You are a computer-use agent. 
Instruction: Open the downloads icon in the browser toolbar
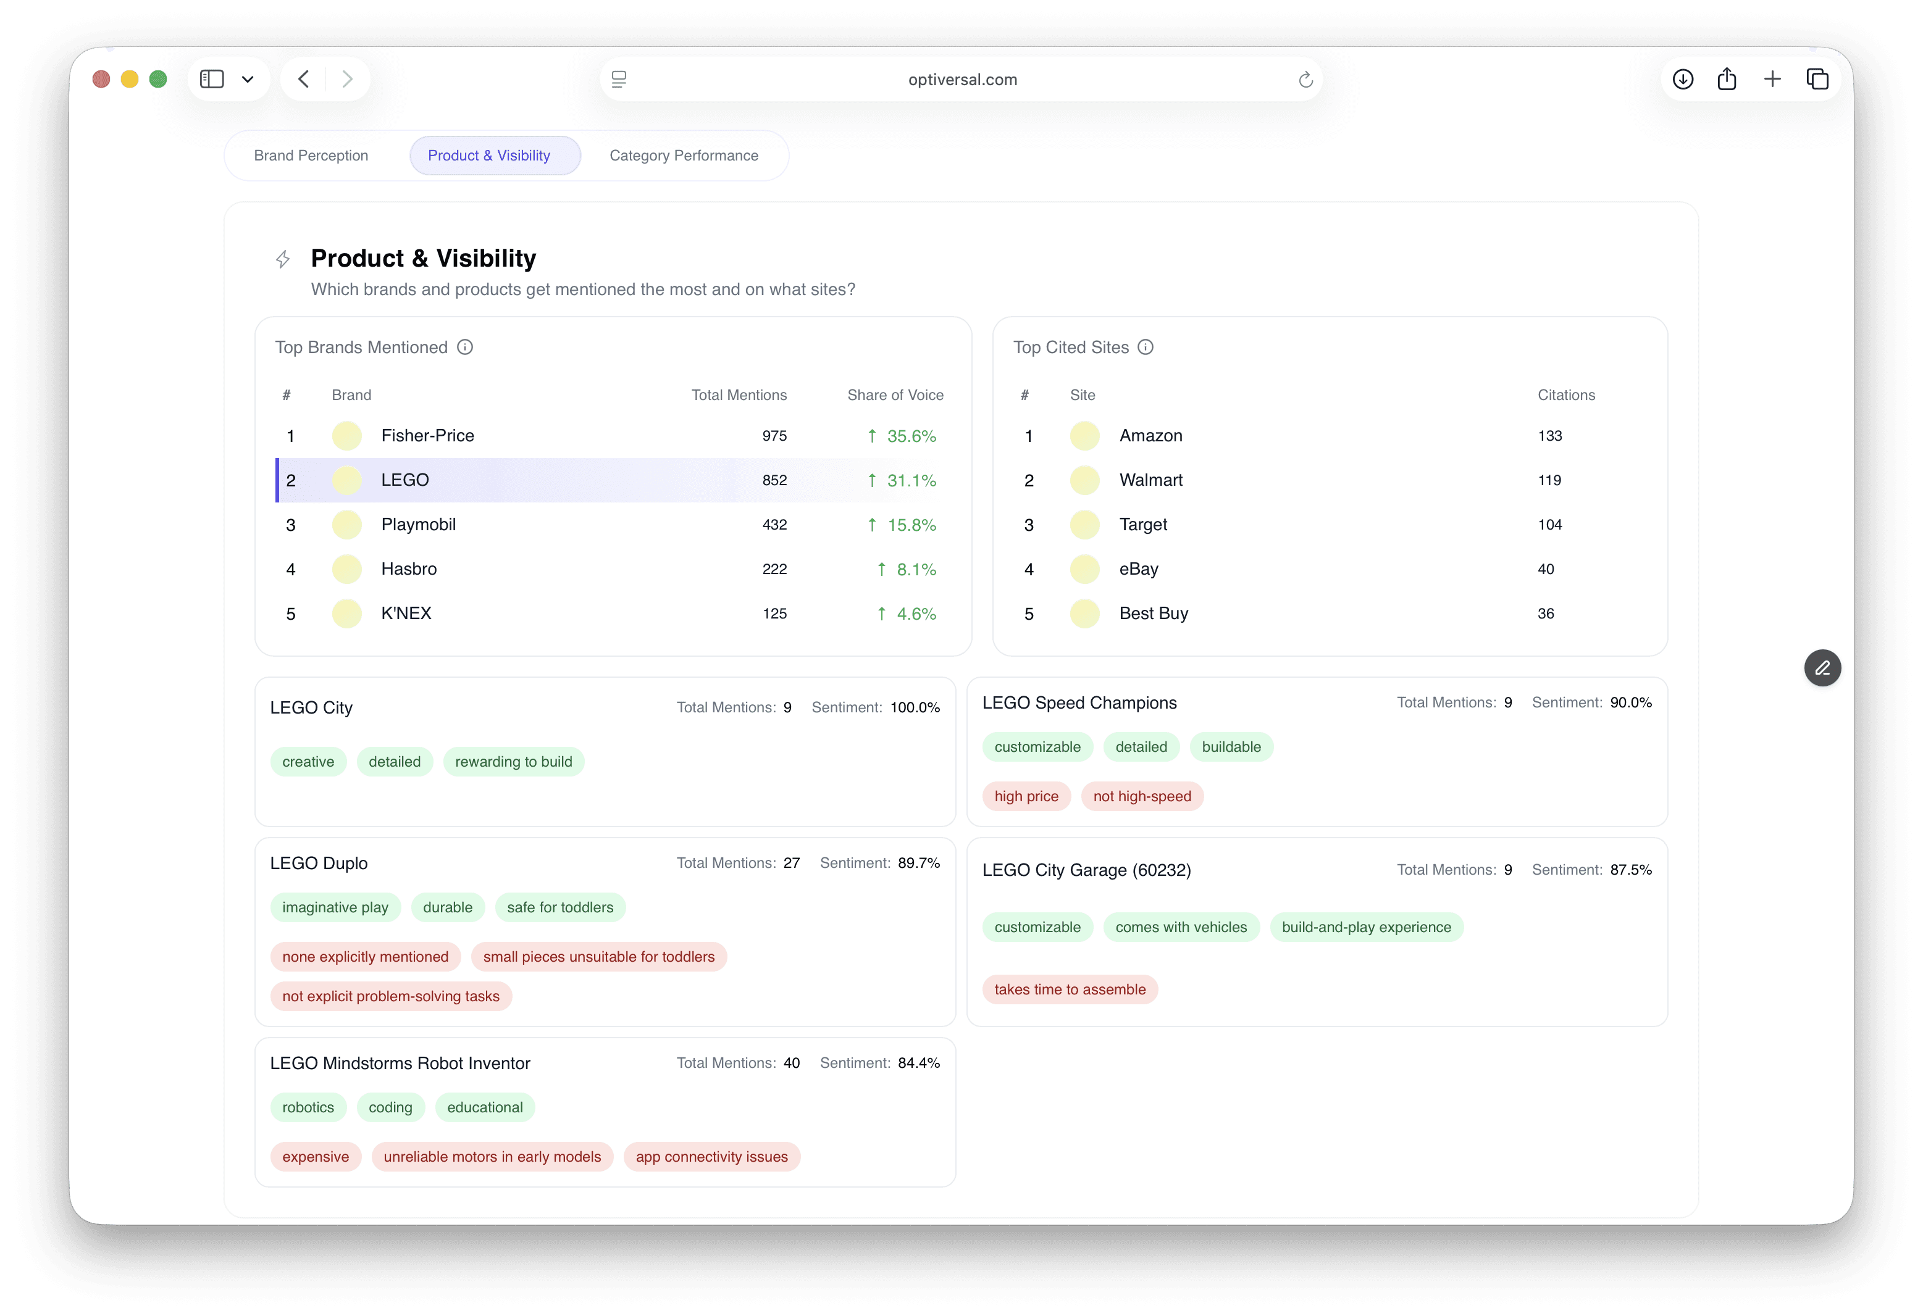click(x=1683, y=80)
